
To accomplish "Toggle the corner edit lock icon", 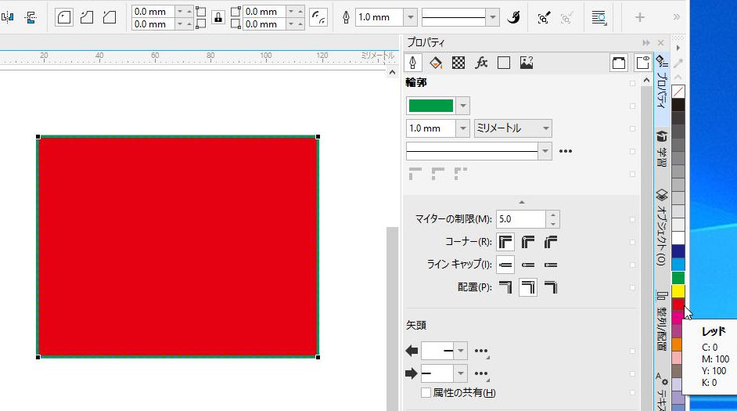I will coord(218,18).
